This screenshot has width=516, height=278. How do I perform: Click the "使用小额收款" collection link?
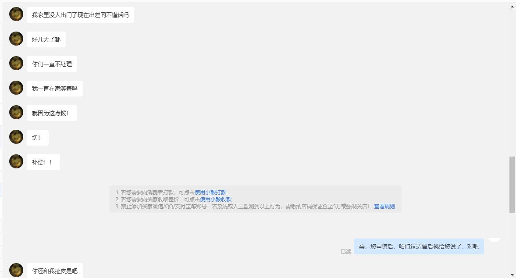[x=216, y=199]
